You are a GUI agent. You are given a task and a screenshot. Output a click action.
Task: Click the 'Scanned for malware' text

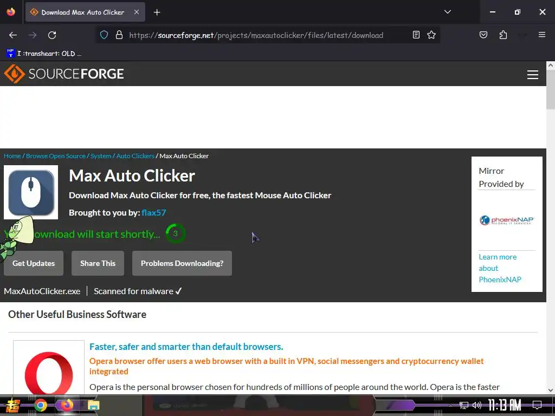click(x=138, y=291)
